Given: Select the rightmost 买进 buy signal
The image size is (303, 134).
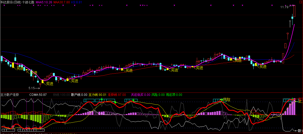Looking at the screenshot, I should tap(263, 66).
